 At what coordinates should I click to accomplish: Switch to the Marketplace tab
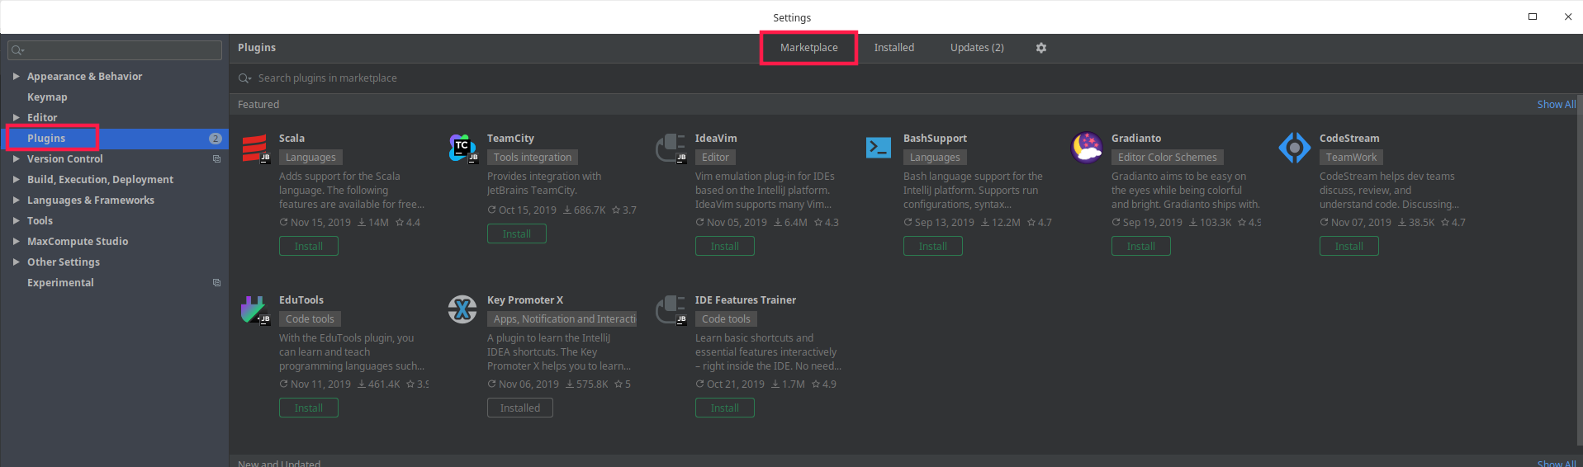(808, 48)
